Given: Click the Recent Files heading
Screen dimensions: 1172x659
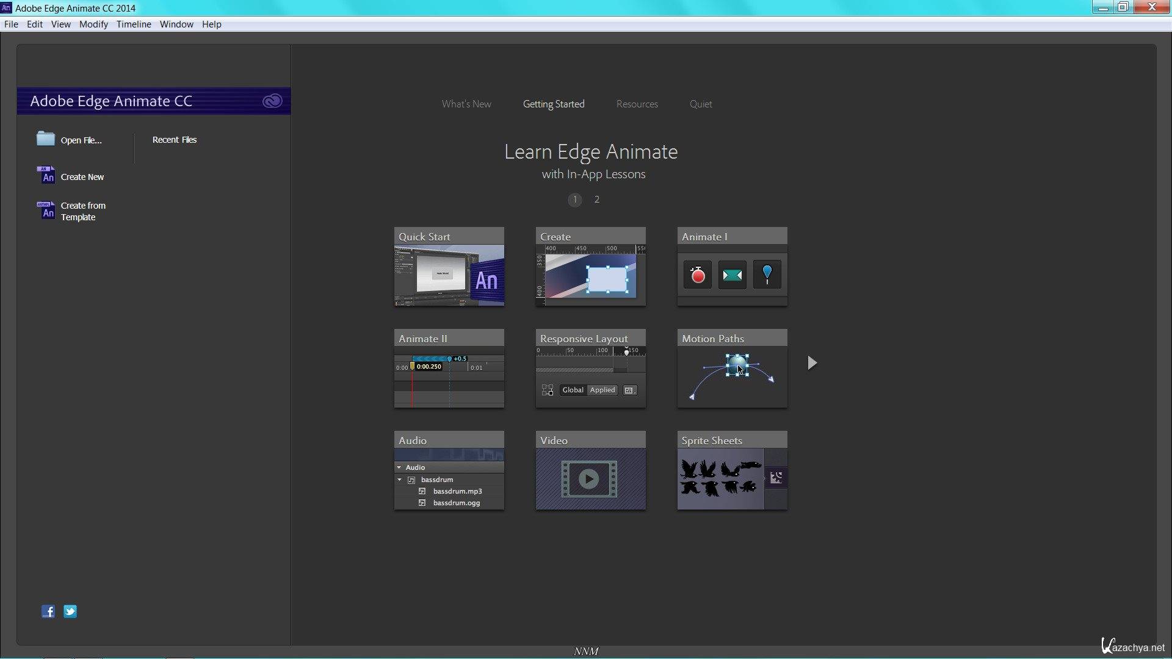Looking at the screenshot, I should tap(175, 140).
